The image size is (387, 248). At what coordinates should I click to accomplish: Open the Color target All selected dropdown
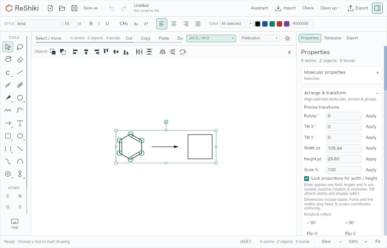pos(236,24)
